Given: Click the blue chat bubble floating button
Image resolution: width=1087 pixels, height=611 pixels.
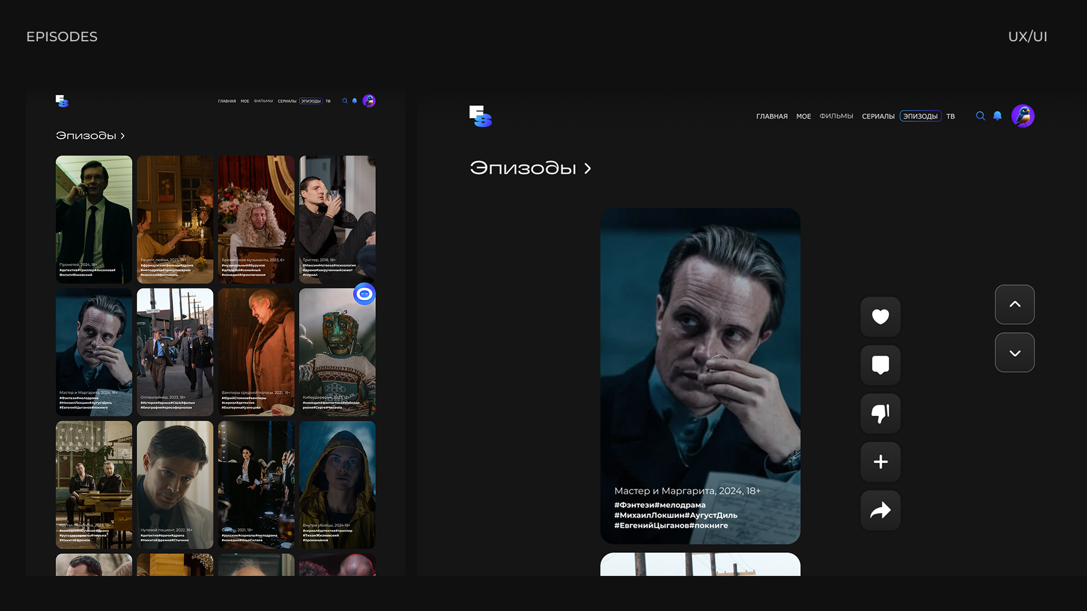Looking at the screenshot, I should (364, 294).
